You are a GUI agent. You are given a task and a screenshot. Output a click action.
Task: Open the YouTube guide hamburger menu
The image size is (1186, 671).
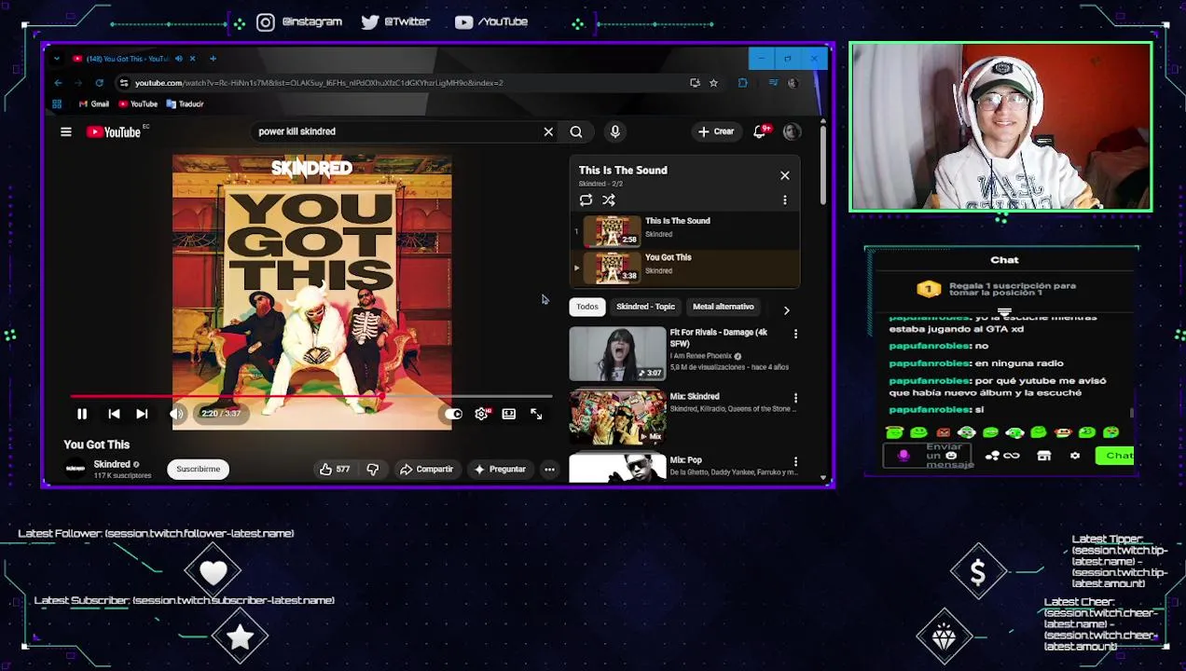[66, 132]
